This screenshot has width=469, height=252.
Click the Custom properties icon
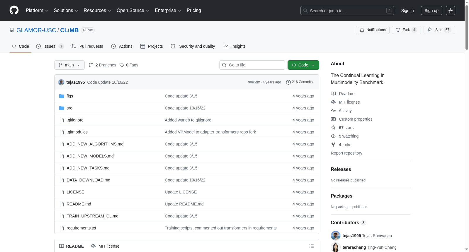(333, 119)
